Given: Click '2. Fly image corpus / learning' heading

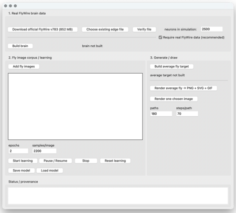Looking at the screenshot, I should coord(30,58).
